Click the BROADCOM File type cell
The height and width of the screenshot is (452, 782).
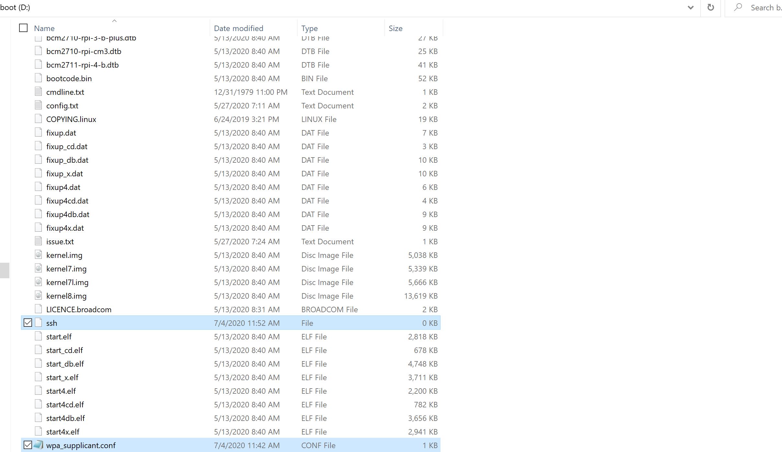pos(330,310)
